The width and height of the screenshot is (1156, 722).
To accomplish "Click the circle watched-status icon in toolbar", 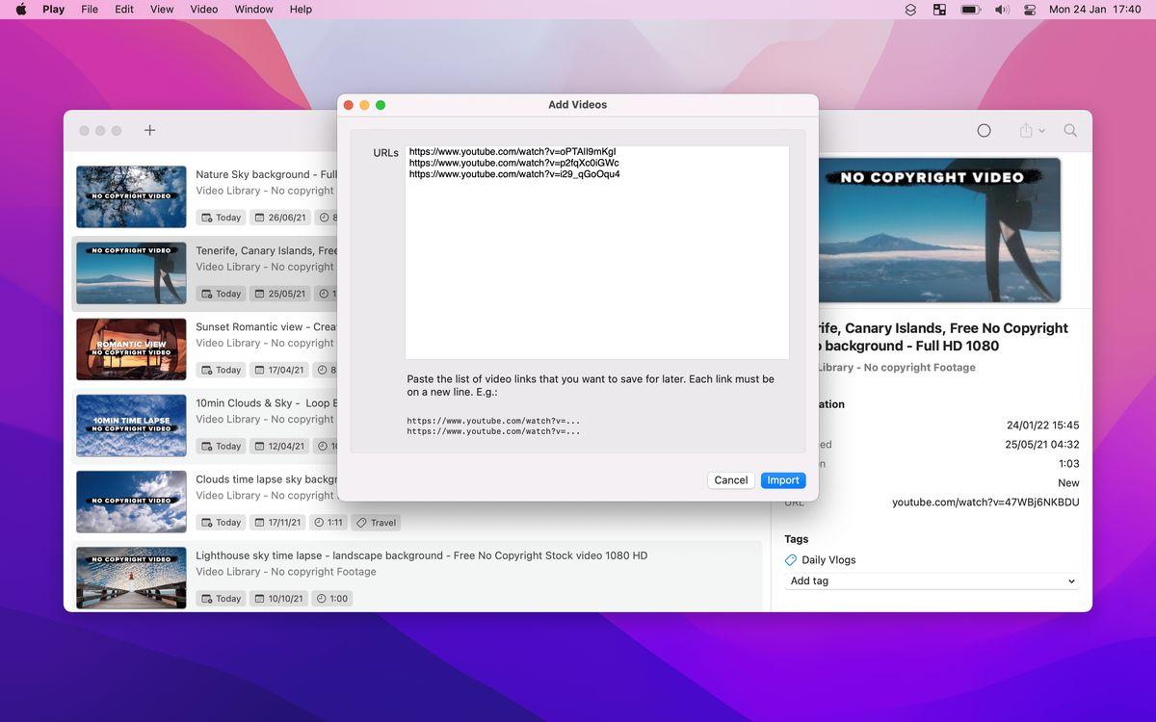I will pos(984,131).
